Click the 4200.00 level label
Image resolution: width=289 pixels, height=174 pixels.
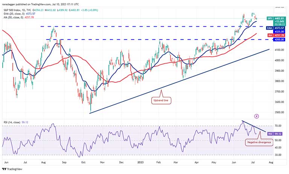(x=279, y=39)
